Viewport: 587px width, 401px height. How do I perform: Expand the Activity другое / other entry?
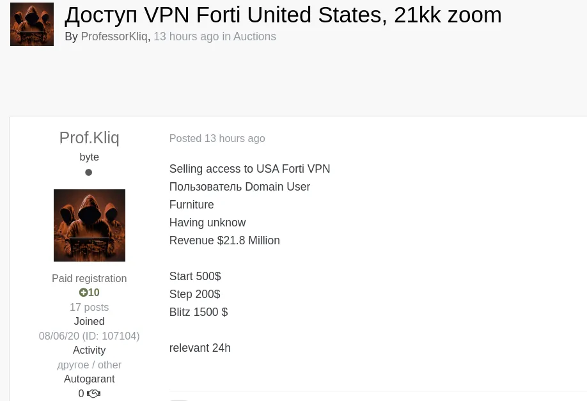click(89, 365)
